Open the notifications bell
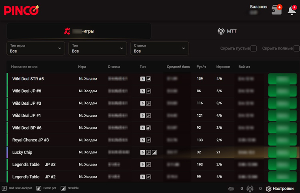300x193 pixels. tap(292, 10)
